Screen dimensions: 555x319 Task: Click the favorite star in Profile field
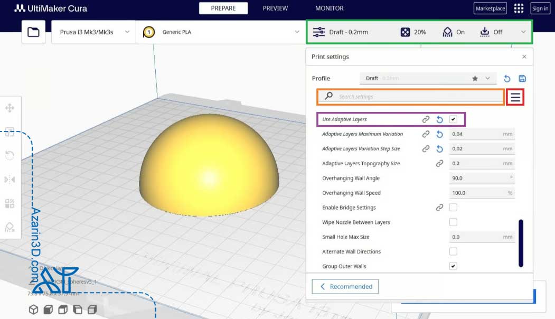click(475, 79)
